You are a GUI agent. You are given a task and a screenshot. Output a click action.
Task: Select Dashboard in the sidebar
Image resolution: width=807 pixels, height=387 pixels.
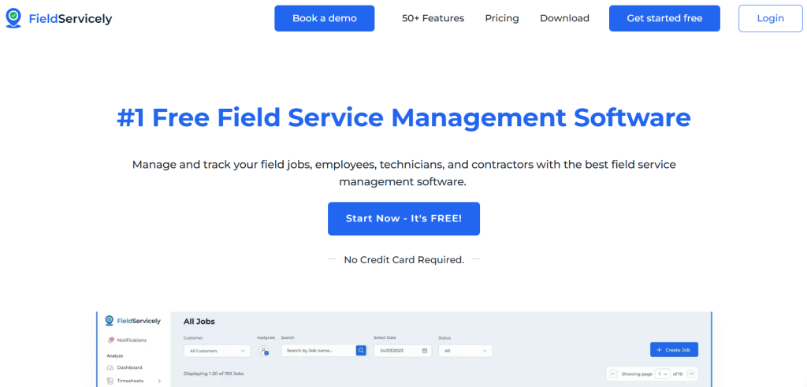point(129,367)
